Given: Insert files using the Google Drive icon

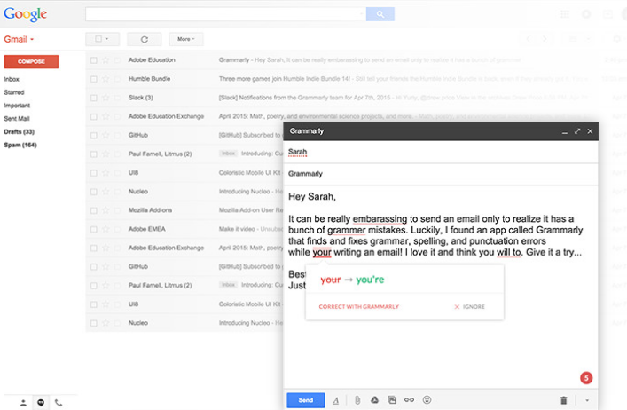Looking at the screenshot, I should point(374,400).
